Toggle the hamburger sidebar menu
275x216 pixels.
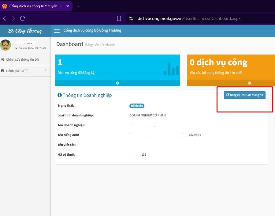57,31
